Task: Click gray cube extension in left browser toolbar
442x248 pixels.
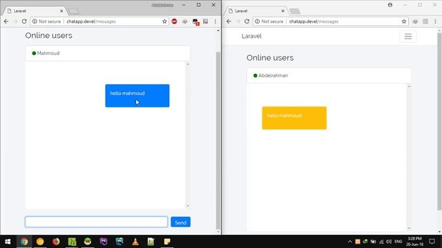Action: coord(184,21)
